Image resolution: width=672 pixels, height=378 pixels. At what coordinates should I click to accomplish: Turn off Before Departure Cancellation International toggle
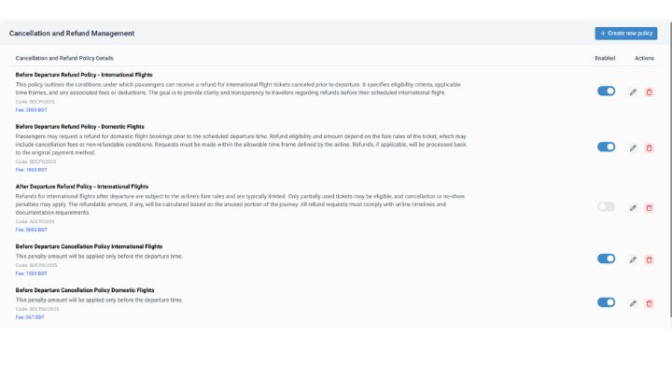[606, 259]
